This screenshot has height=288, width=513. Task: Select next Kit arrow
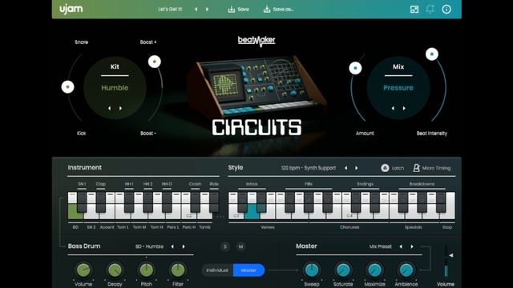coord(120,108)
